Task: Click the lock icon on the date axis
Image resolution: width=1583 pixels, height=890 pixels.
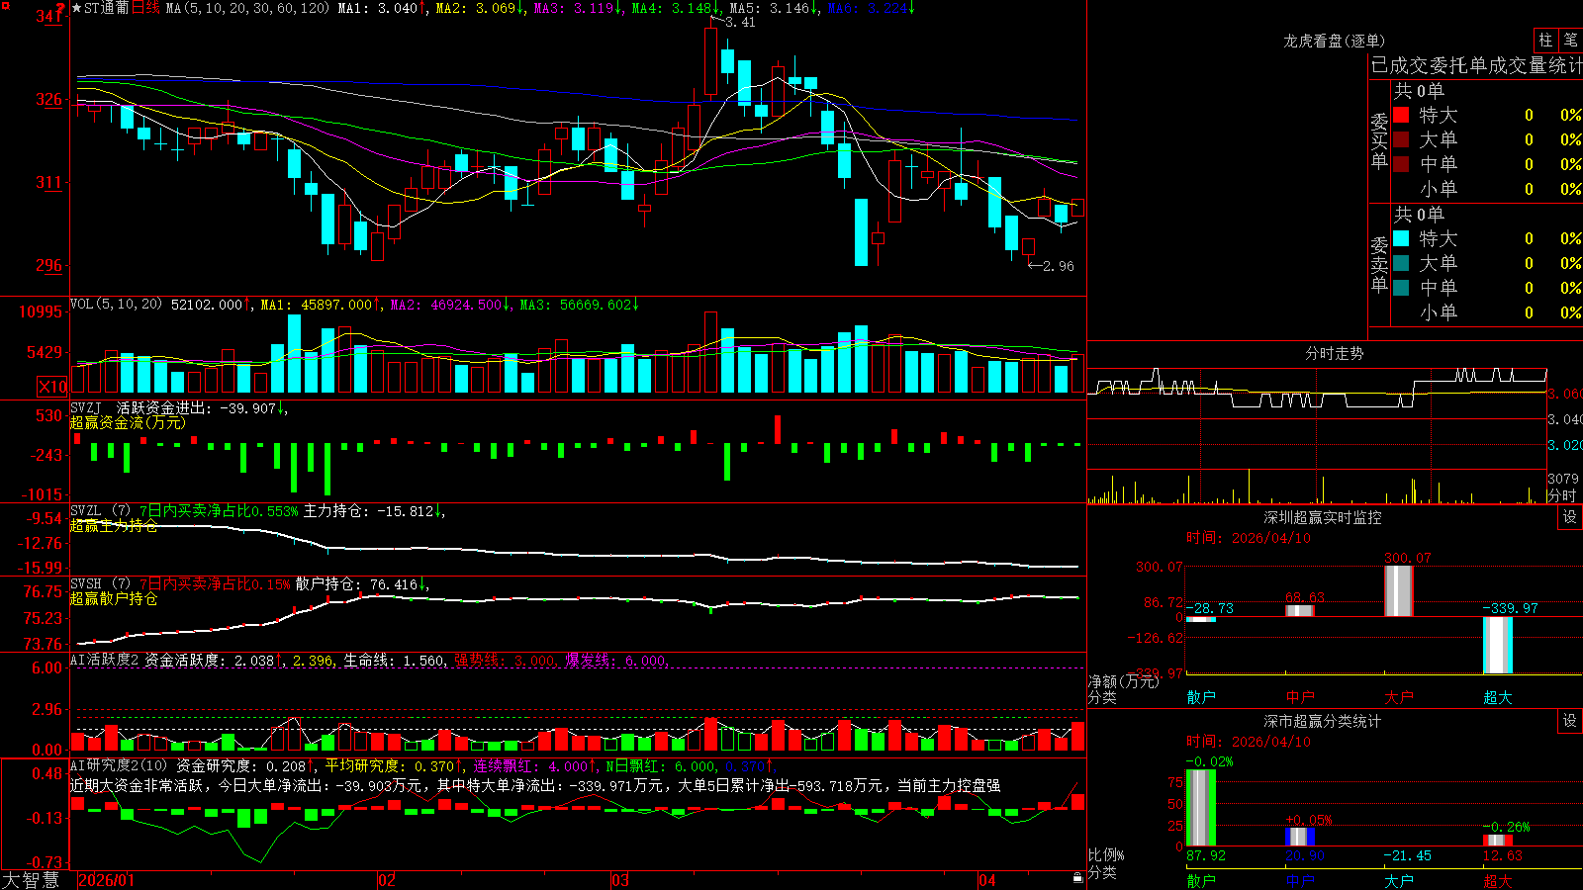Action: click(1078, 878)
